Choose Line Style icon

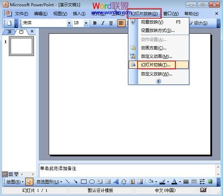pyautogui.click(x=186, y=181)
